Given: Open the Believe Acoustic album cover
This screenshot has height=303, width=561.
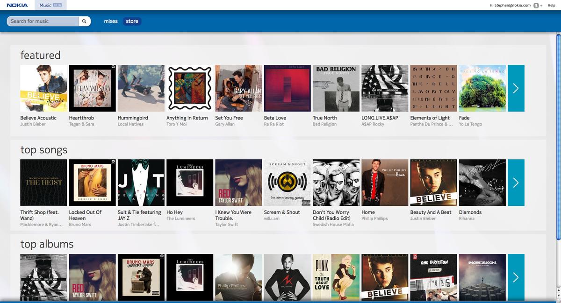Looking at the screenshot, I should (44, 88).
